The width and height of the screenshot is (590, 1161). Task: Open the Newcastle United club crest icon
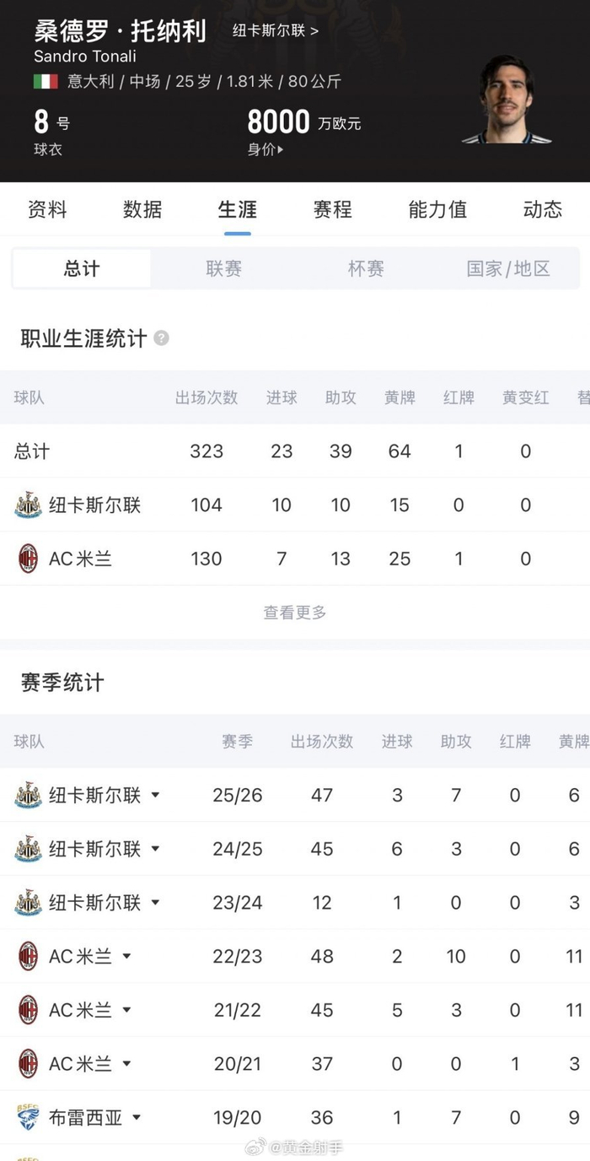point(28,505)
